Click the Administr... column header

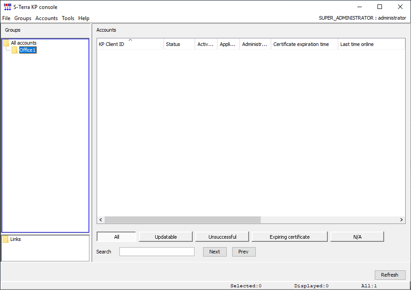pyautogui.click(x=255, y=44)
